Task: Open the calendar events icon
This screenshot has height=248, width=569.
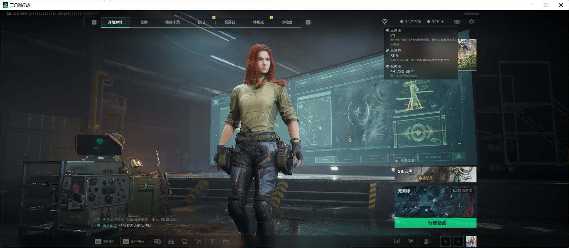Action: click(x=226, y=242)
